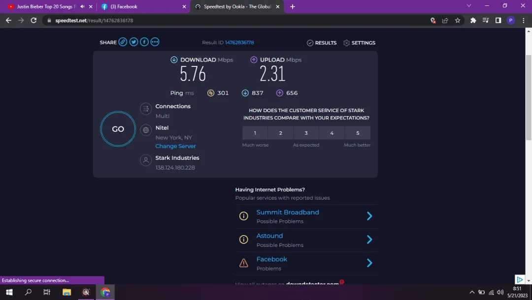The height and width of the screenshot is (300, 532).
Task: Open more share options ellipsis icon
Action: [x=155, y=42]
